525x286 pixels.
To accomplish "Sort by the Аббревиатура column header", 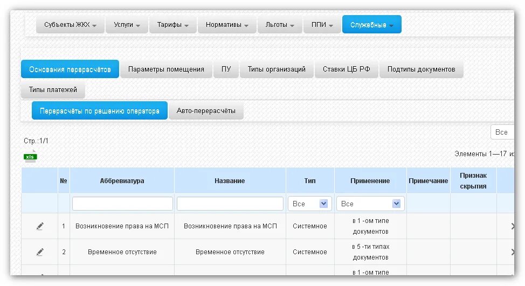I will 122,180.
